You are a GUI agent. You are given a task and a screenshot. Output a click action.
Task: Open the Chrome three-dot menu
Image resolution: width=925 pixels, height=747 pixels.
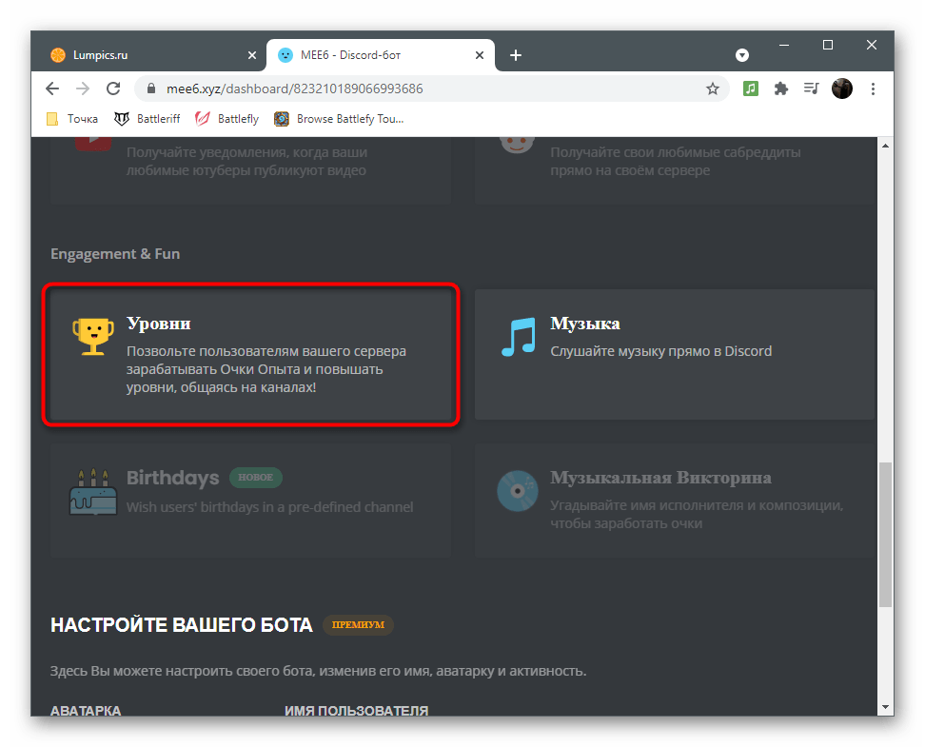tap(872, 88)
